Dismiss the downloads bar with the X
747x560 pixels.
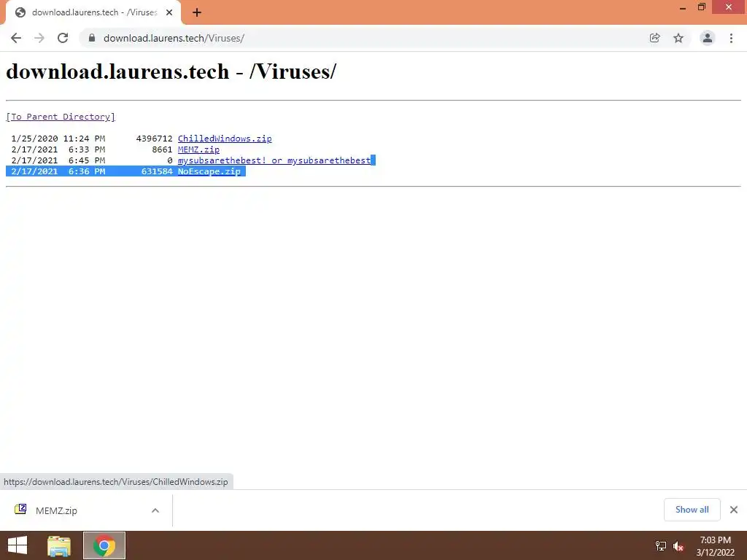[x=734, y=510]
